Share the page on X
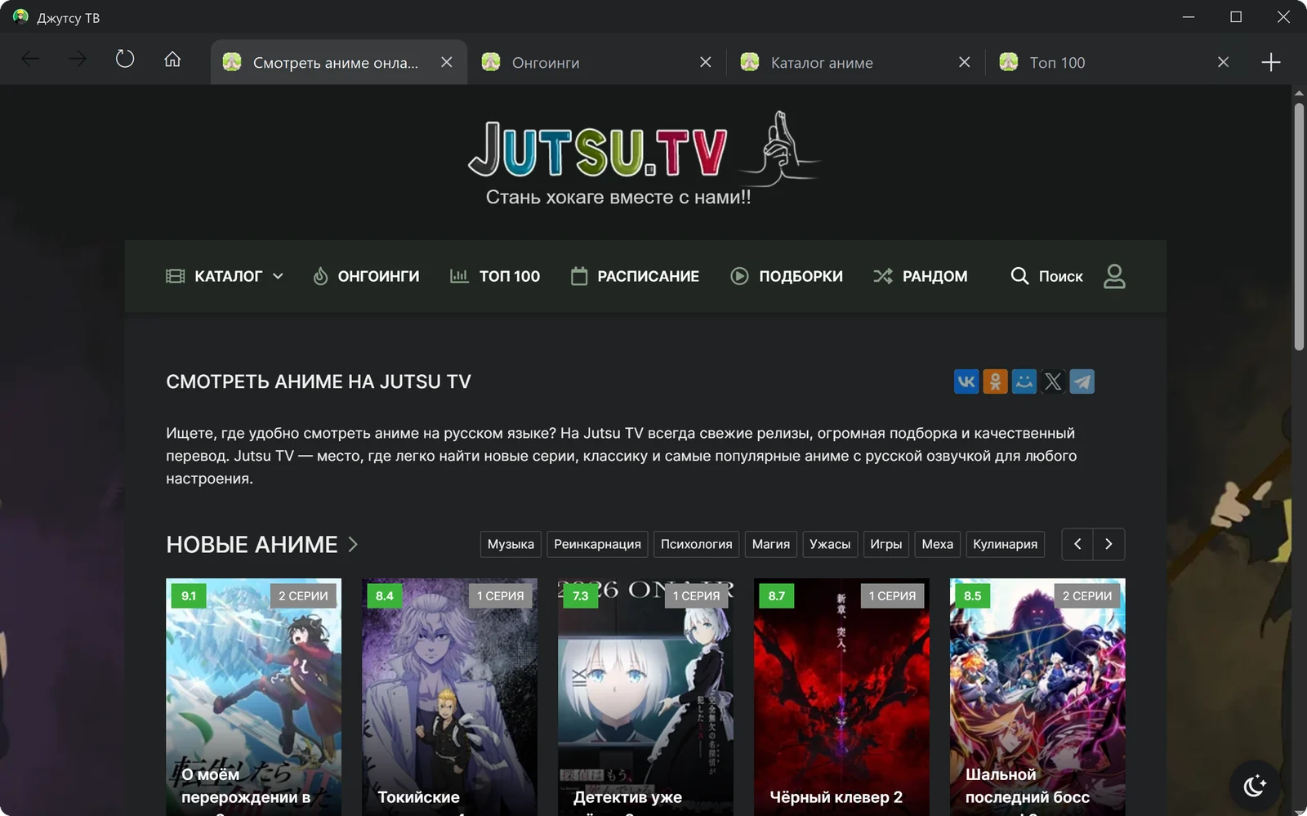 coord(1053,381)
